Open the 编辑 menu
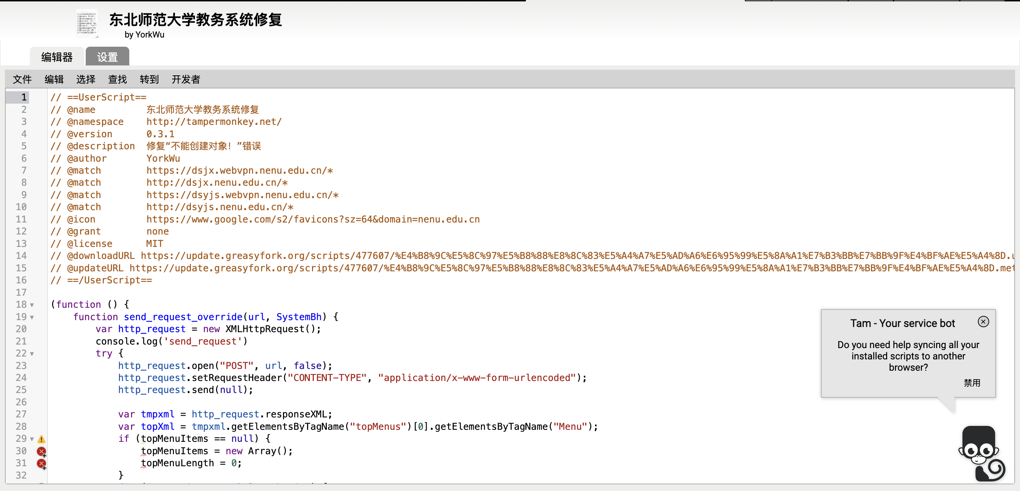 [x=54, y=80]
